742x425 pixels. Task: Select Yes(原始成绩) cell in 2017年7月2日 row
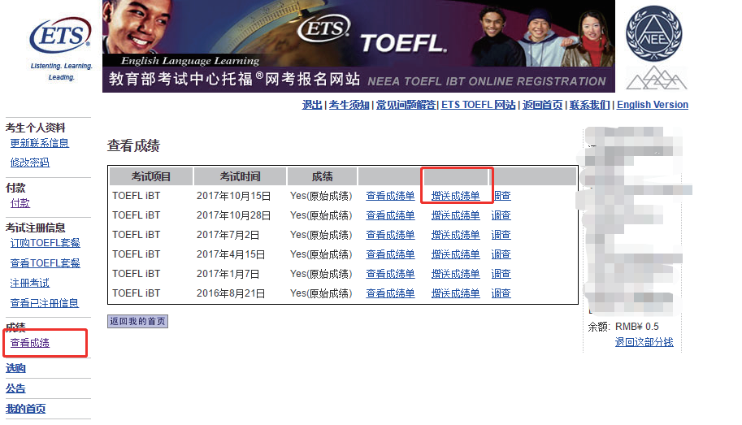pos(321,234)
